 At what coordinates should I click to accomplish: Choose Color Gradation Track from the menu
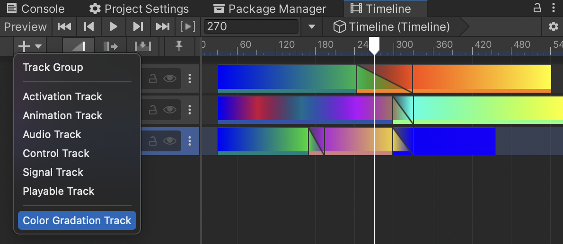click(77, 220)
